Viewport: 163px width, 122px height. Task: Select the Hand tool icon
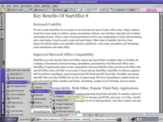pyautogui.click(x=50, y=10)
